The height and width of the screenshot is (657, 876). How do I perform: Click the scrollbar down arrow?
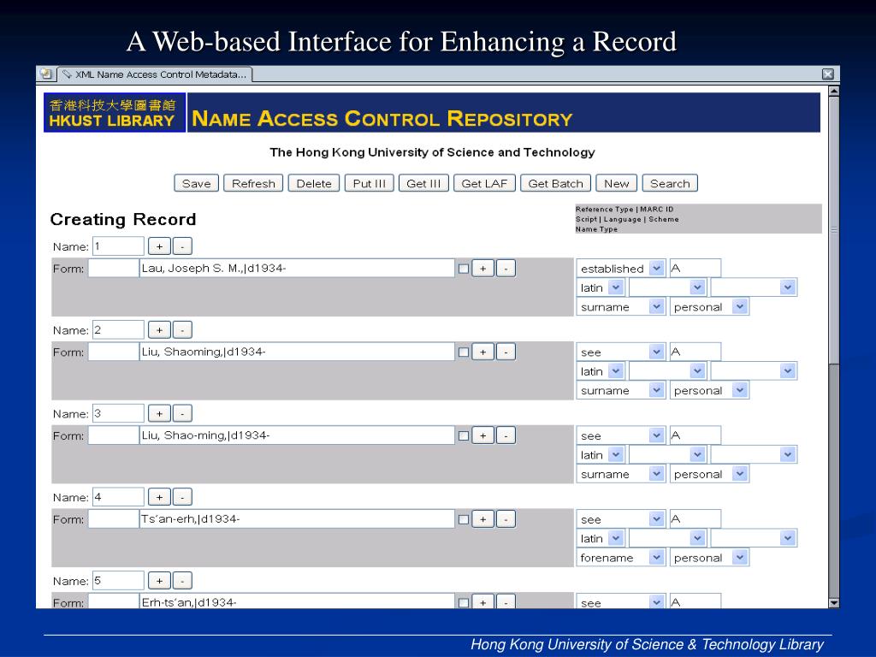click(x=833, y=603)
